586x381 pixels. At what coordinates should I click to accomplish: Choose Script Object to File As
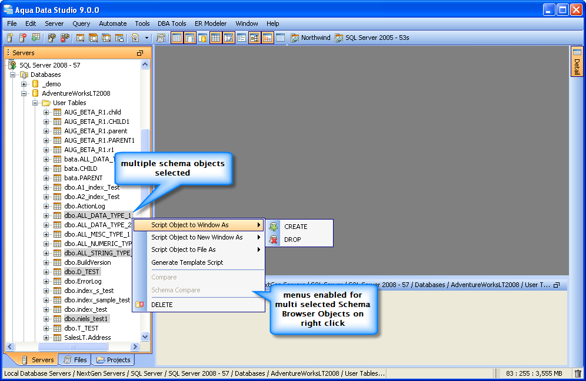click(x=198, y=249)
